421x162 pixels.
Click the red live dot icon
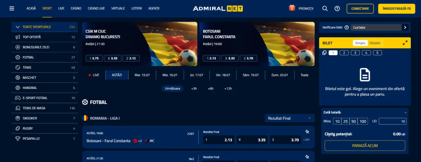(x=90, y=75)
